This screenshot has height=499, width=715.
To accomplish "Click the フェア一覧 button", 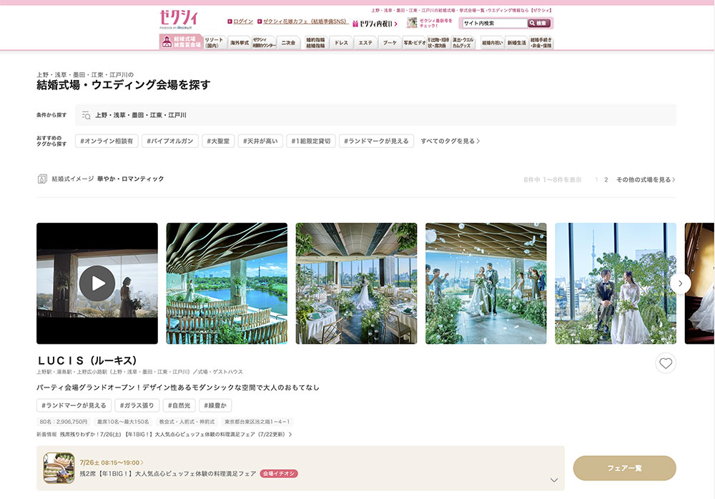I will [x=624, y=468].
